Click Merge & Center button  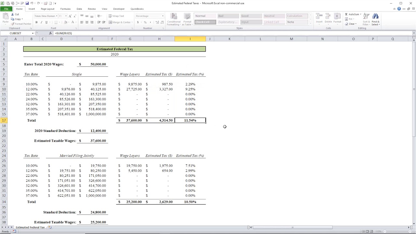pos(120,22)
